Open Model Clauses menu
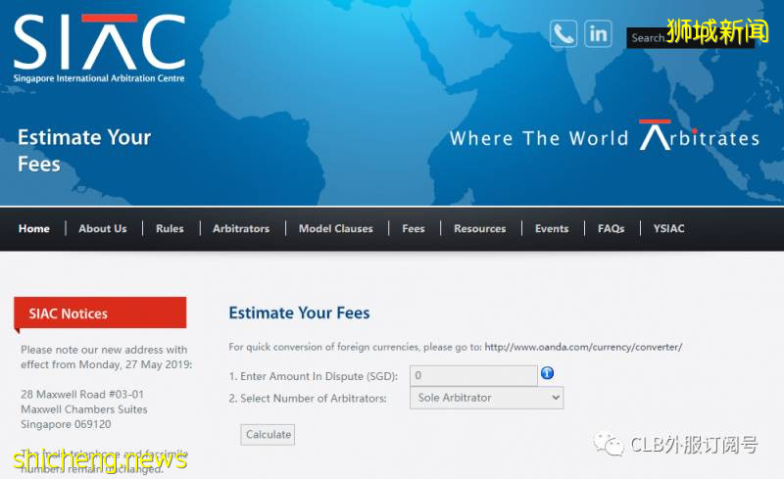784x479 pixels. [x=336, y=228]
